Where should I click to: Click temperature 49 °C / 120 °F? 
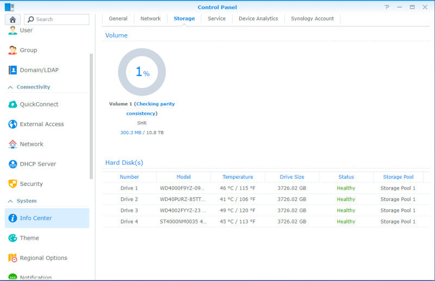point(238,210)
